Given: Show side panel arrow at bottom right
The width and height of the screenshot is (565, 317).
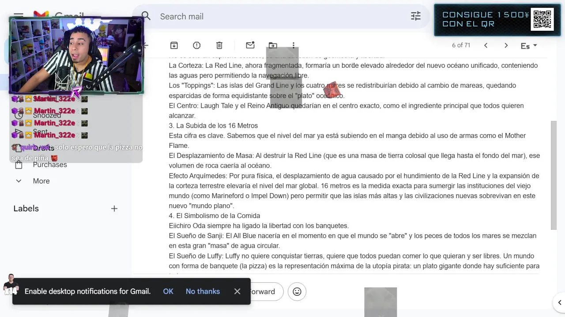Looking at the screenshot, I should click(559, 302).
